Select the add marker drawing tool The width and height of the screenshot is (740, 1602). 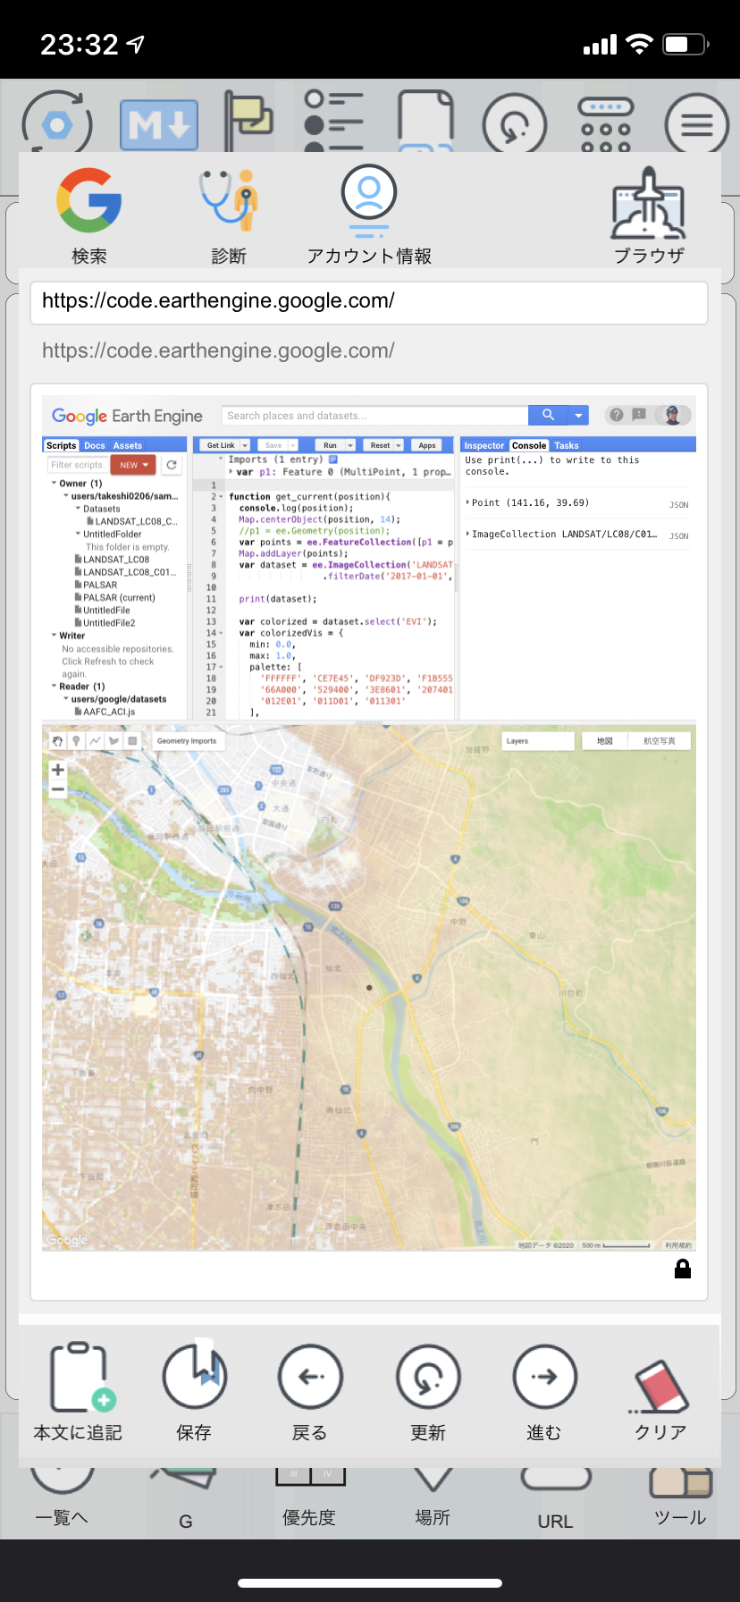tap(76, 740)
